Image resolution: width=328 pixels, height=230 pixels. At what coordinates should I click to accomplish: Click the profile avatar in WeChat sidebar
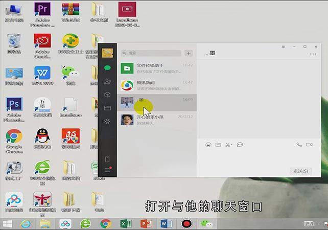[107, 53]
